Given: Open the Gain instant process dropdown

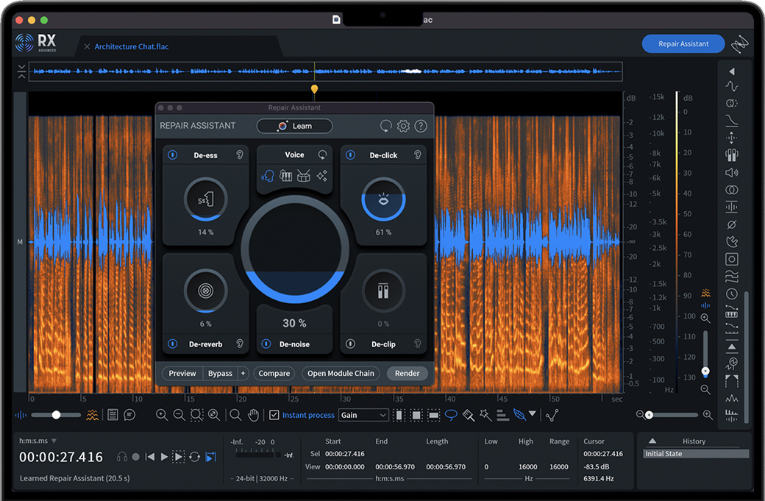Looking at the screenshot, I should click(363, 415).
